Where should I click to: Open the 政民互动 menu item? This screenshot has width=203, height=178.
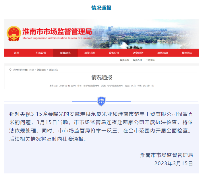point(163,53)
